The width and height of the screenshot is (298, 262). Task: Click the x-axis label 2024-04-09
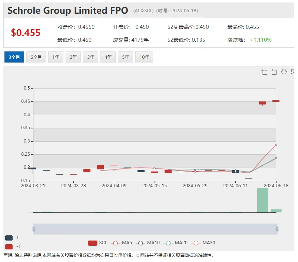pyautogui.click(x=114, y=185)
